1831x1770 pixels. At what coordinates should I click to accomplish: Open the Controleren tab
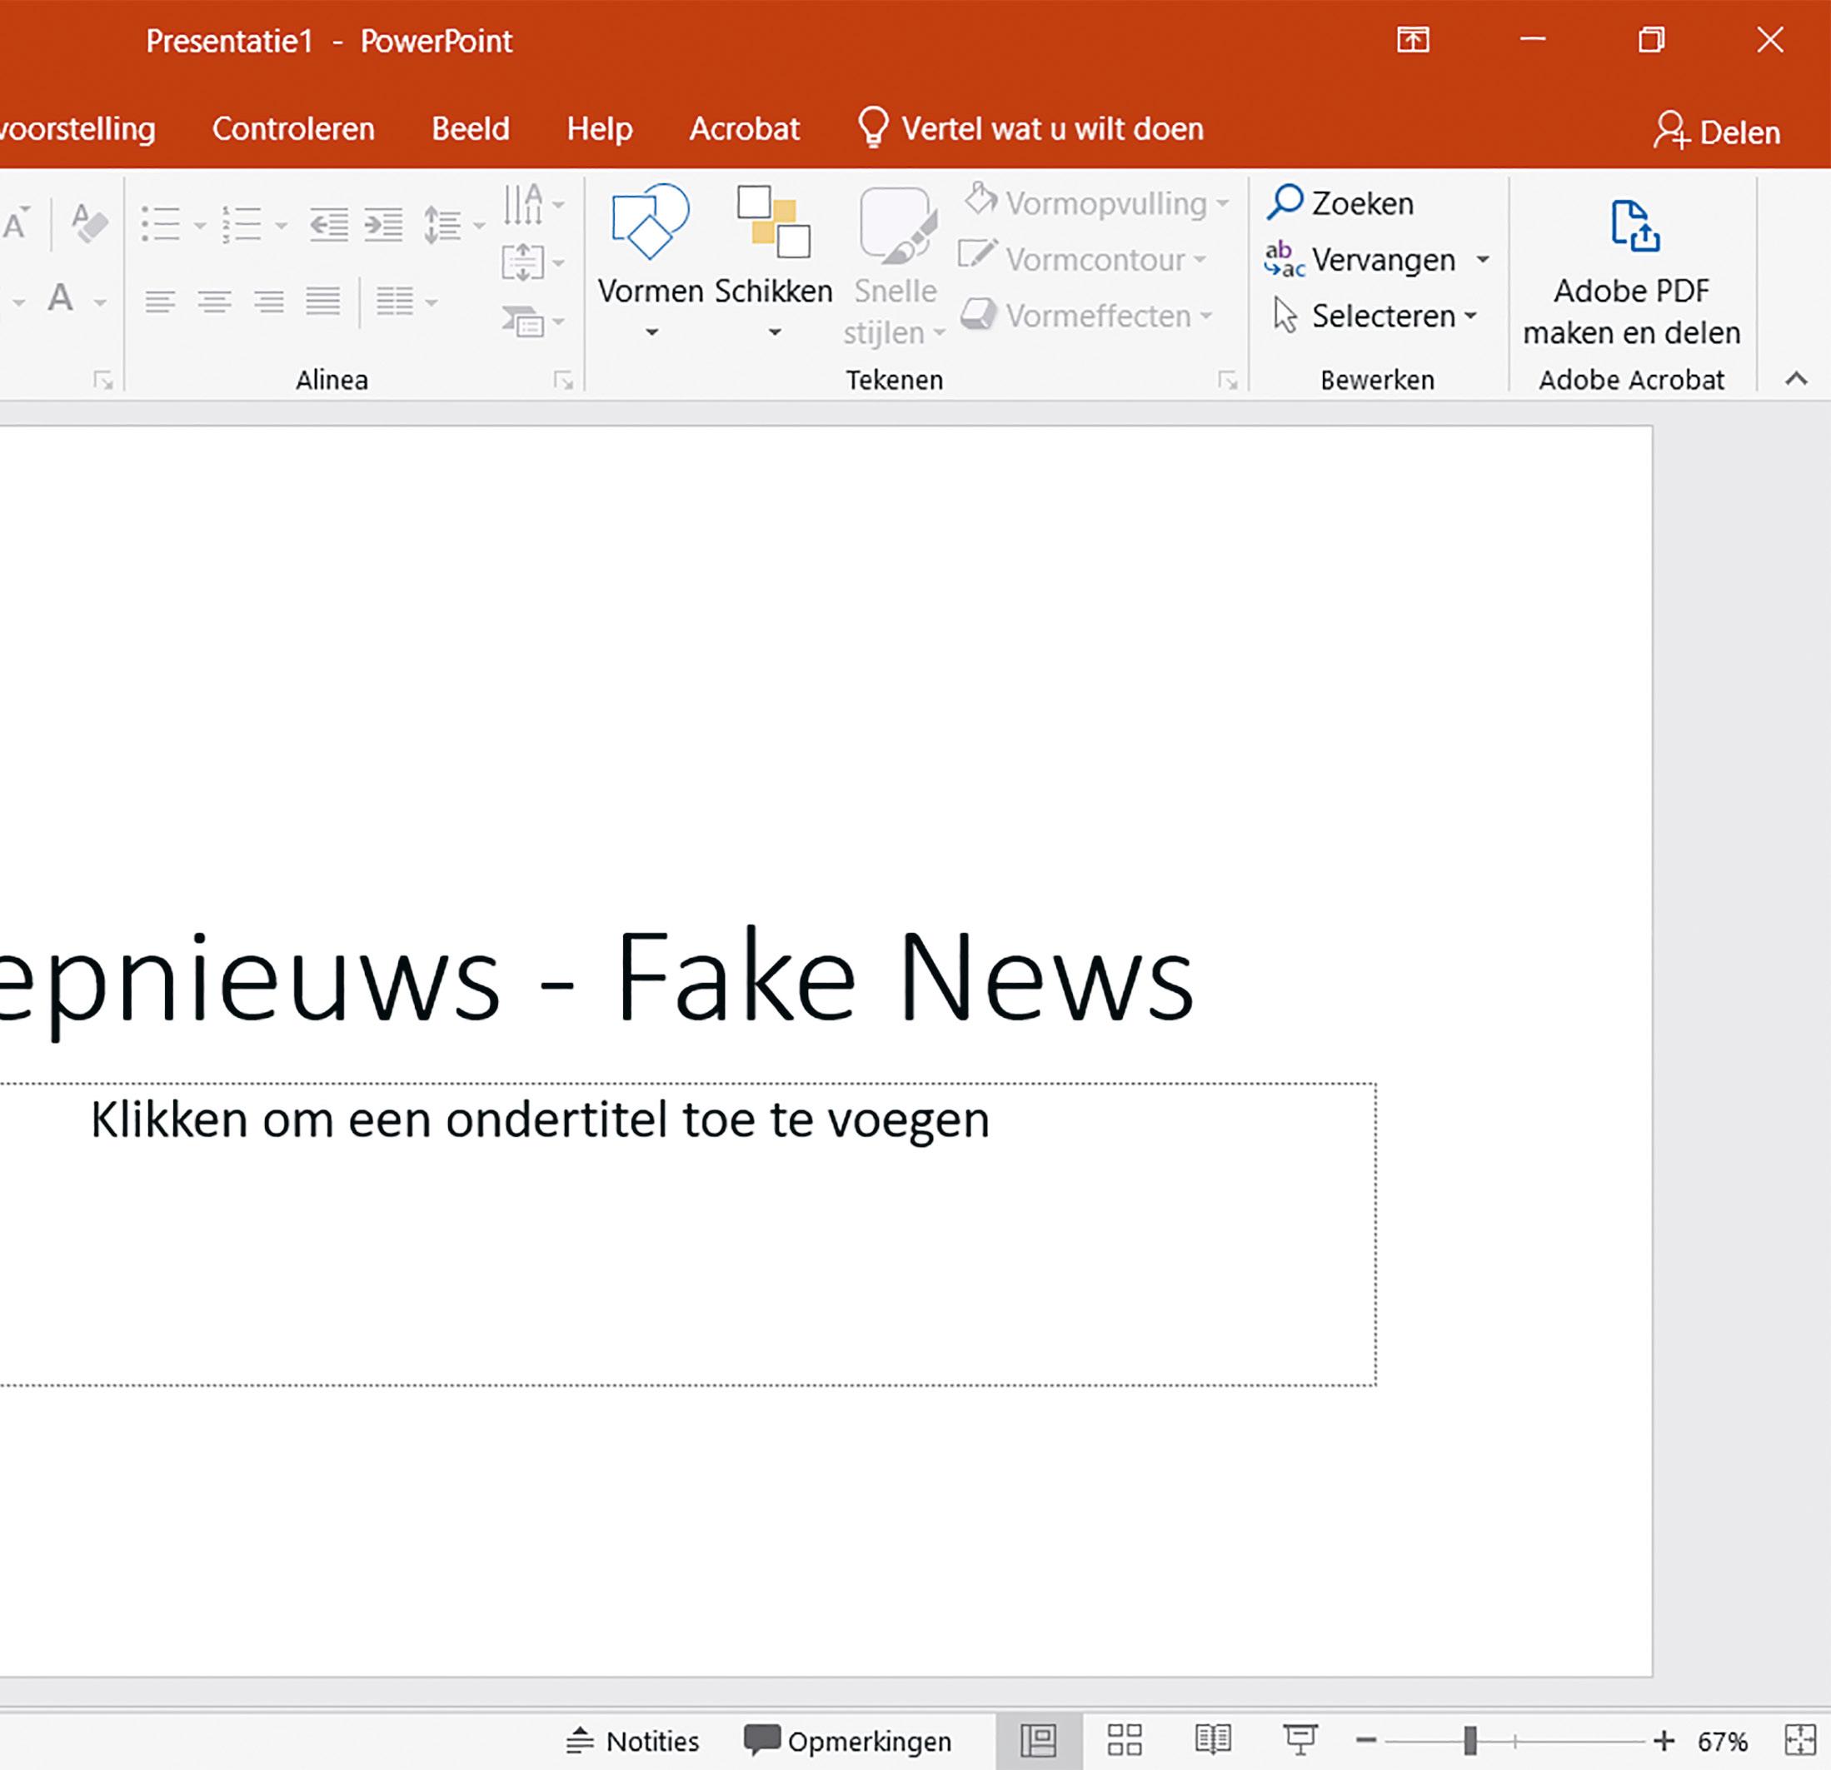click(293, 129)
